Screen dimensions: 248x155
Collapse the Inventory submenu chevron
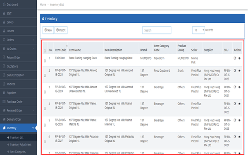coord(33,128)
